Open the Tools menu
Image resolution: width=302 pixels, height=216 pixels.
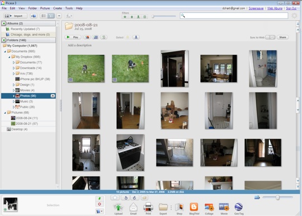(69, 8)
